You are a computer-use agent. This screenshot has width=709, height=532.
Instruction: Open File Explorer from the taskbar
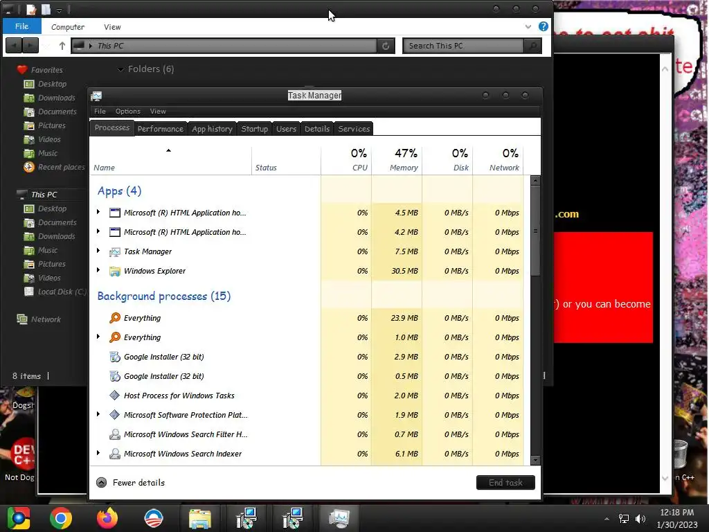200,518
